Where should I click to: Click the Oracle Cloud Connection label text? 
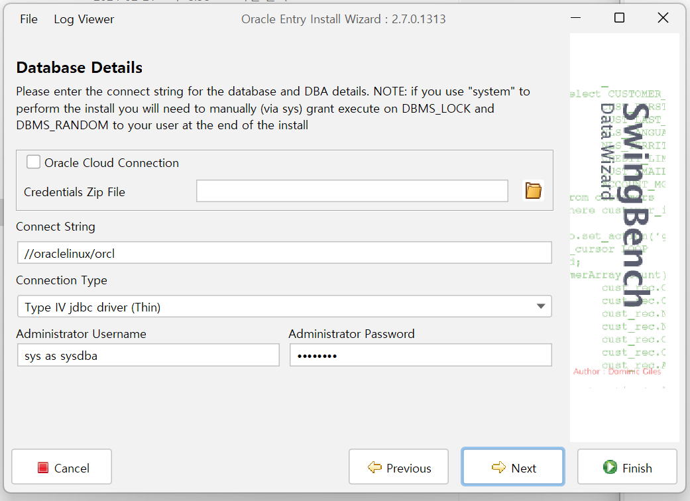[x=112, y=163]
